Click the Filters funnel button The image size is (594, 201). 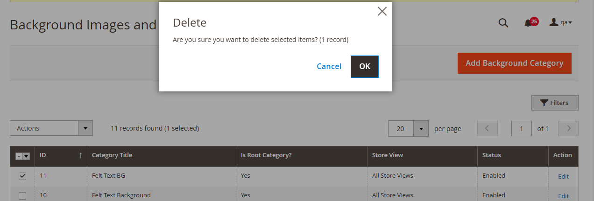555,103
